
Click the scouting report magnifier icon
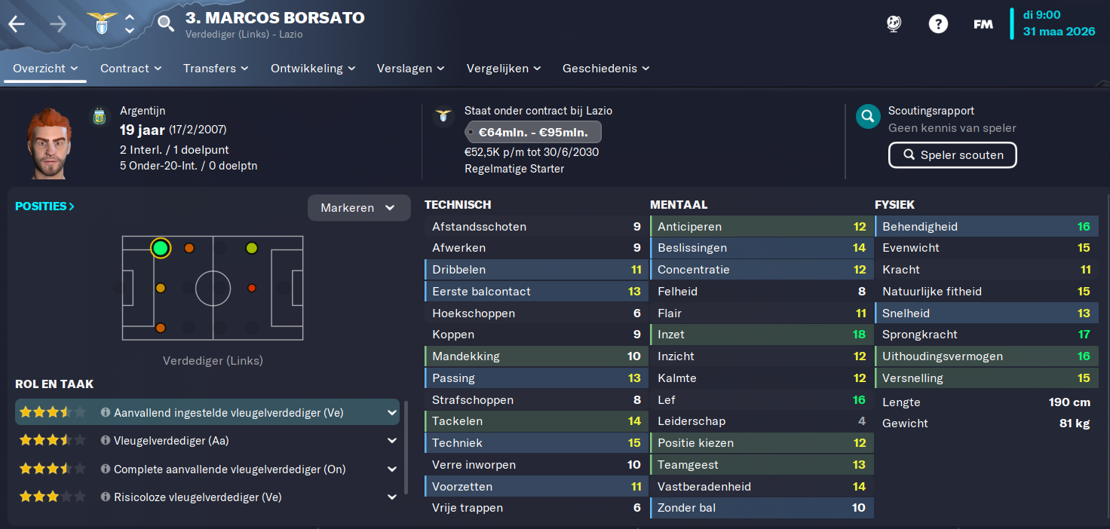click(868, 116)
